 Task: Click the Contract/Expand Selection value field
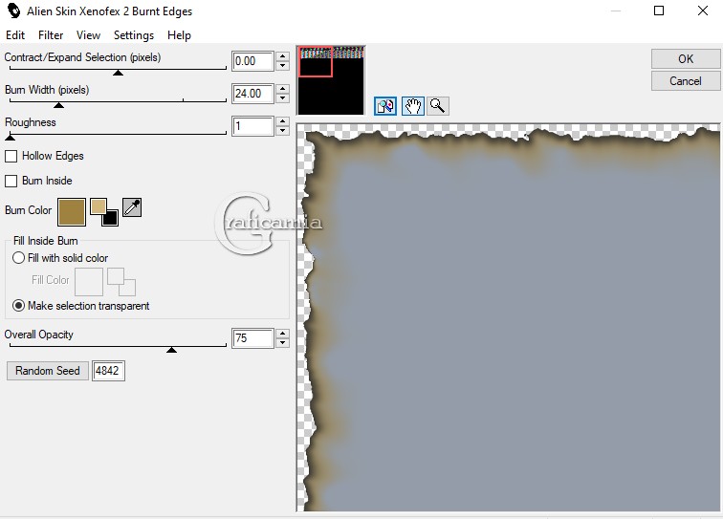point(252,61)
